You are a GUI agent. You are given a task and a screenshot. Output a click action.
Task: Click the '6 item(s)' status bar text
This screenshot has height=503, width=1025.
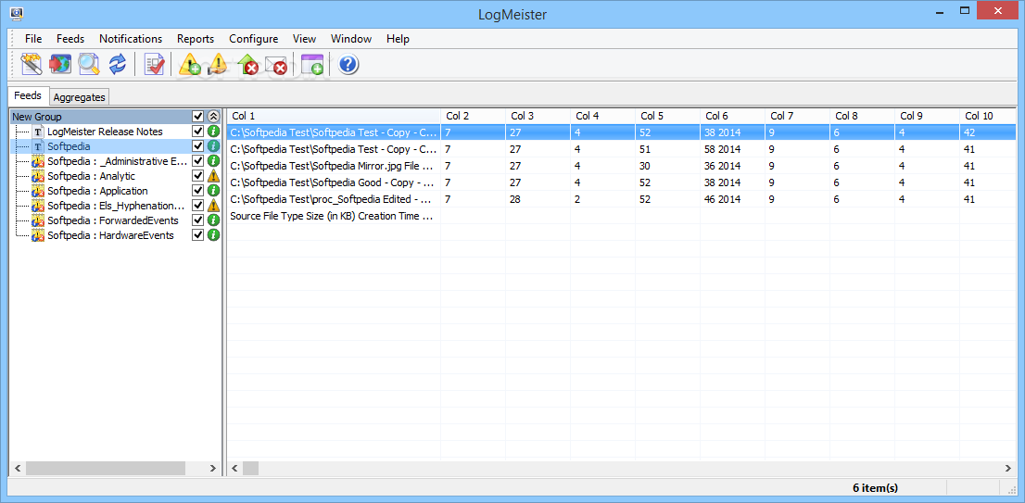pos(875,487)
